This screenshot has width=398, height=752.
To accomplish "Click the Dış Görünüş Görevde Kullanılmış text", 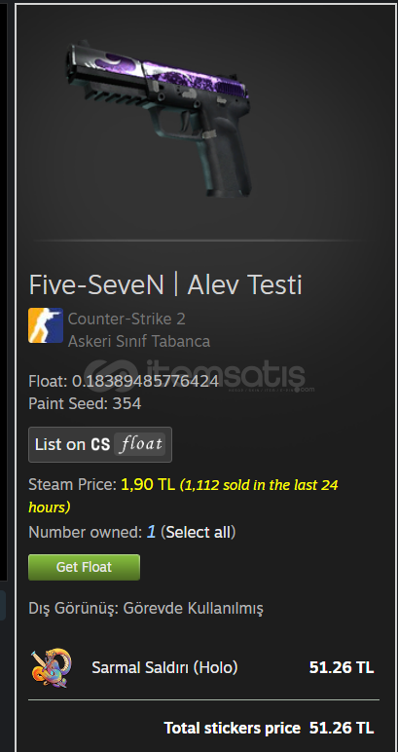I will [x=146, y=609].
